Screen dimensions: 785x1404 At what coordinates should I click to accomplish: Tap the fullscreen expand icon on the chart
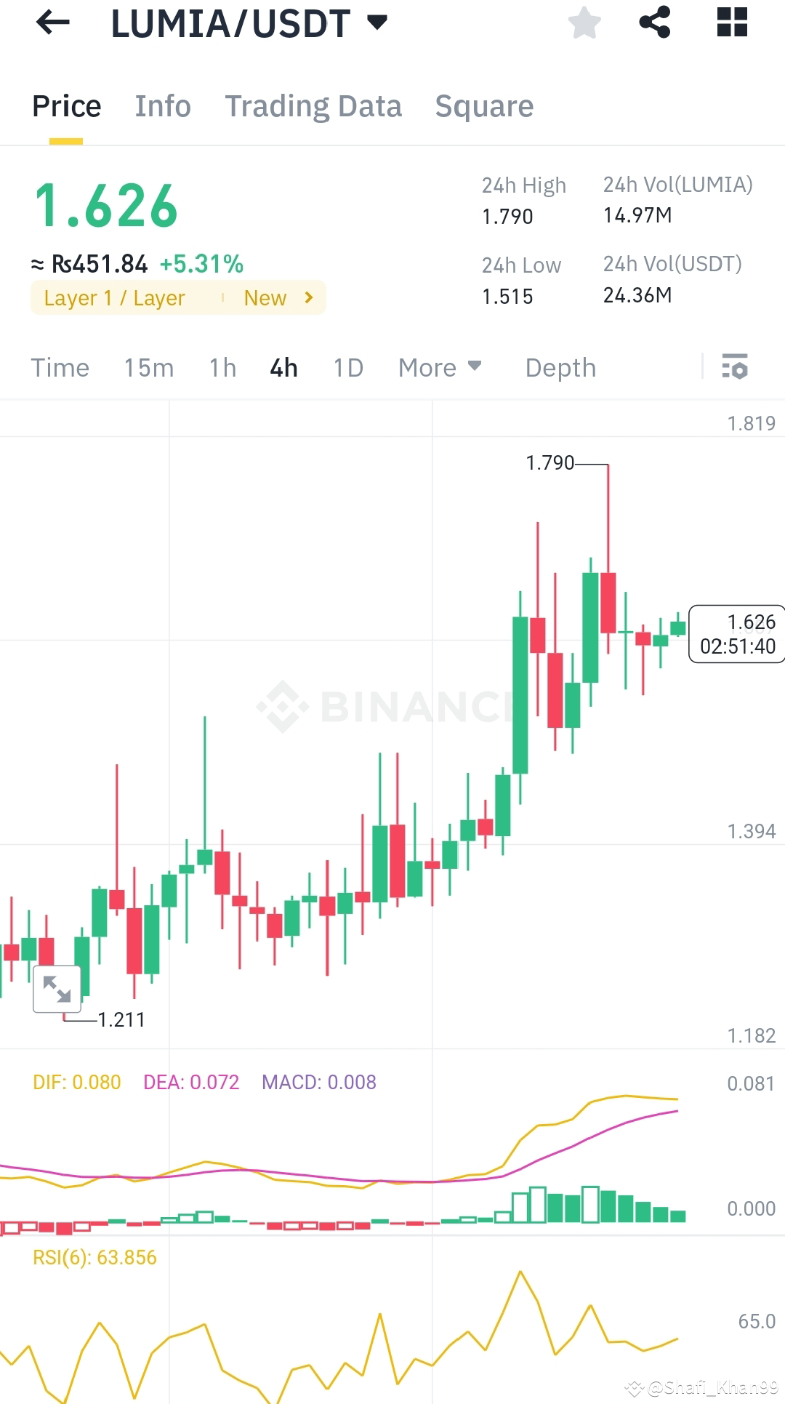pyautogui.click(x=57, y=989)
